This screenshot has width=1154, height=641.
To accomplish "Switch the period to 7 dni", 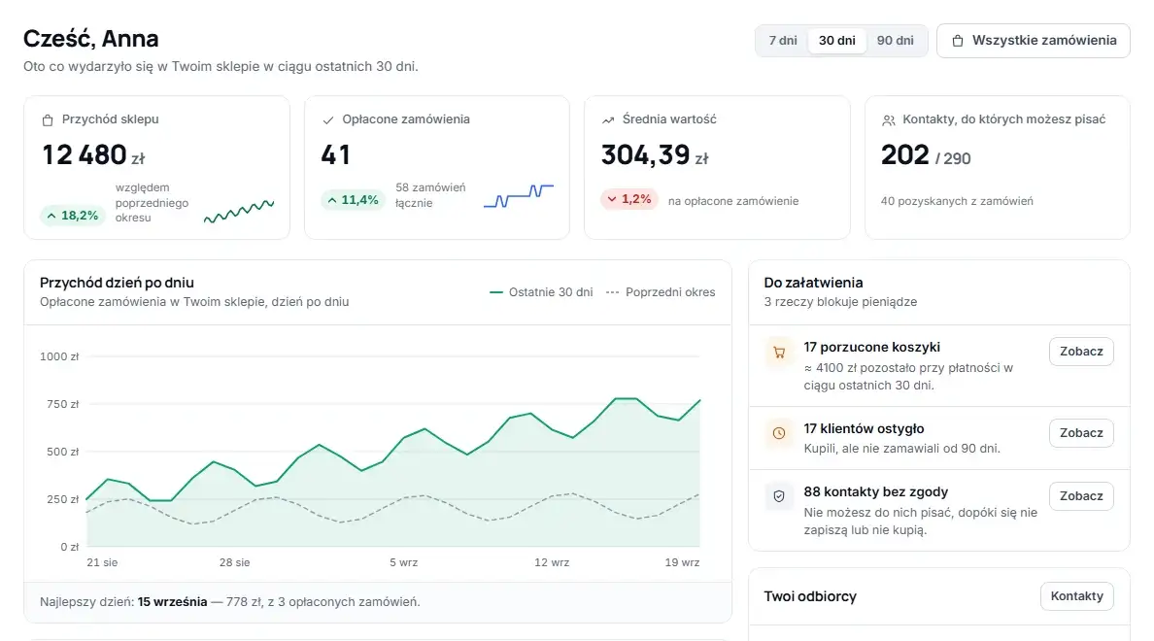I will pos(782,41).
